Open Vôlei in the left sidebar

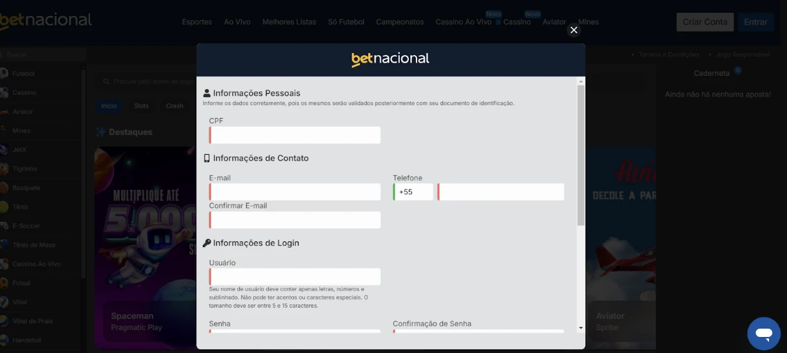tap(19, 302)
